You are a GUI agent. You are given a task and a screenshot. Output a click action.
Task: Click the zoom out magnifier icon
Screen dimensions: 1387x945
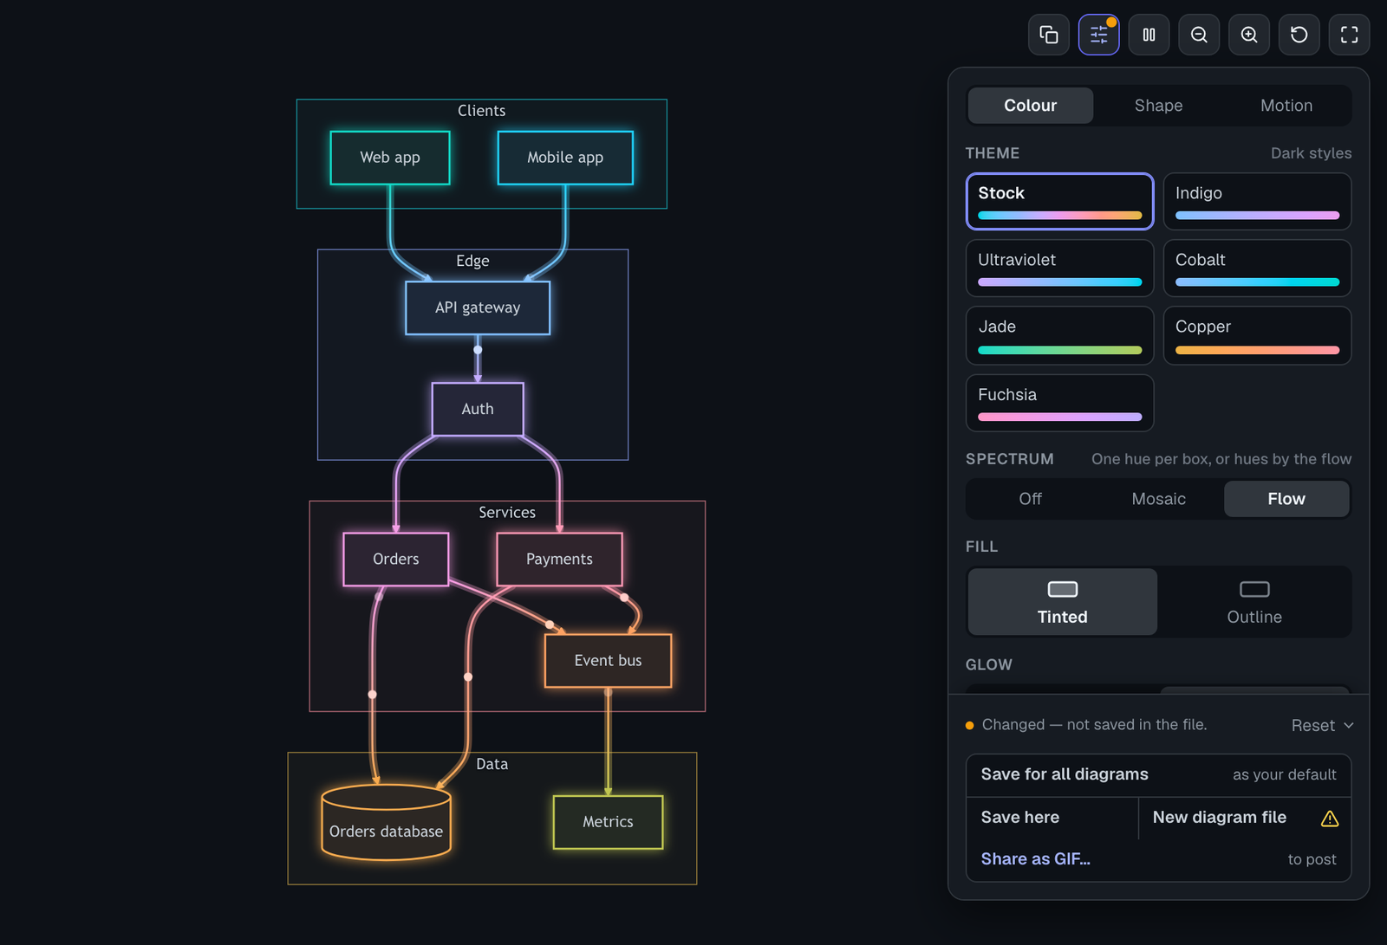point(1199,35)
